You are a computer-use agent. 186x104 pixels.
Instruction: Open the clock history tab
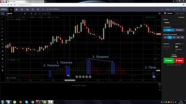(38, 9)
